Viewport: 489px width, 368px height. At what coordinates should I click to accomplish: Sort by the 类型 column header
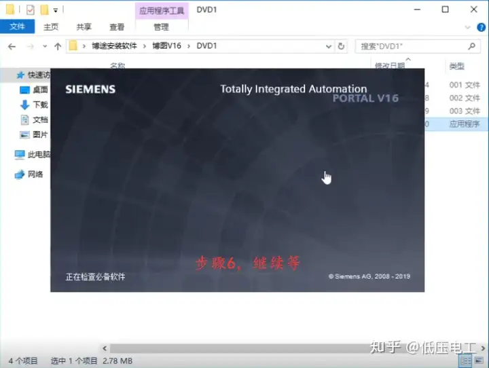456,66
